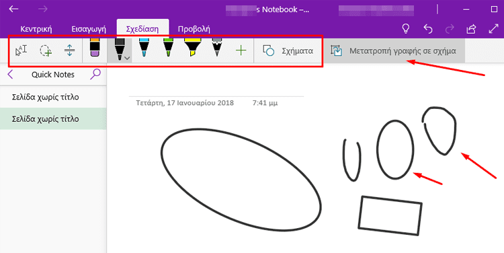Choose the Insert Space tool
504x253 pixels.
coord(70,51)
